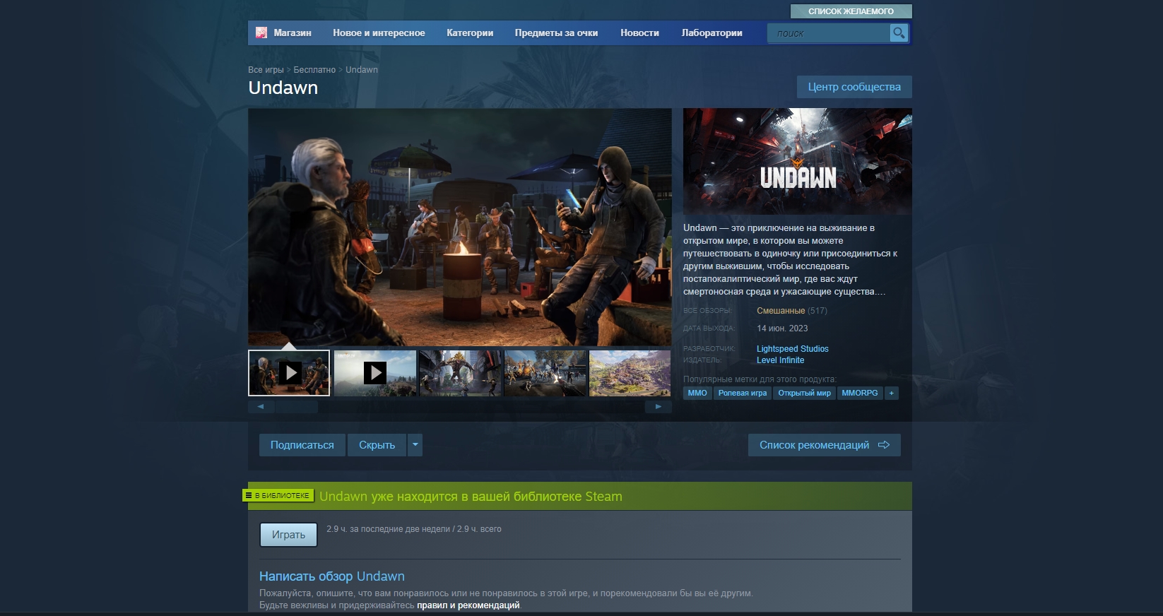Click the playtime text 2.9 ч. всего
The image size is (1163, 616).
click(x=479, y=529)
